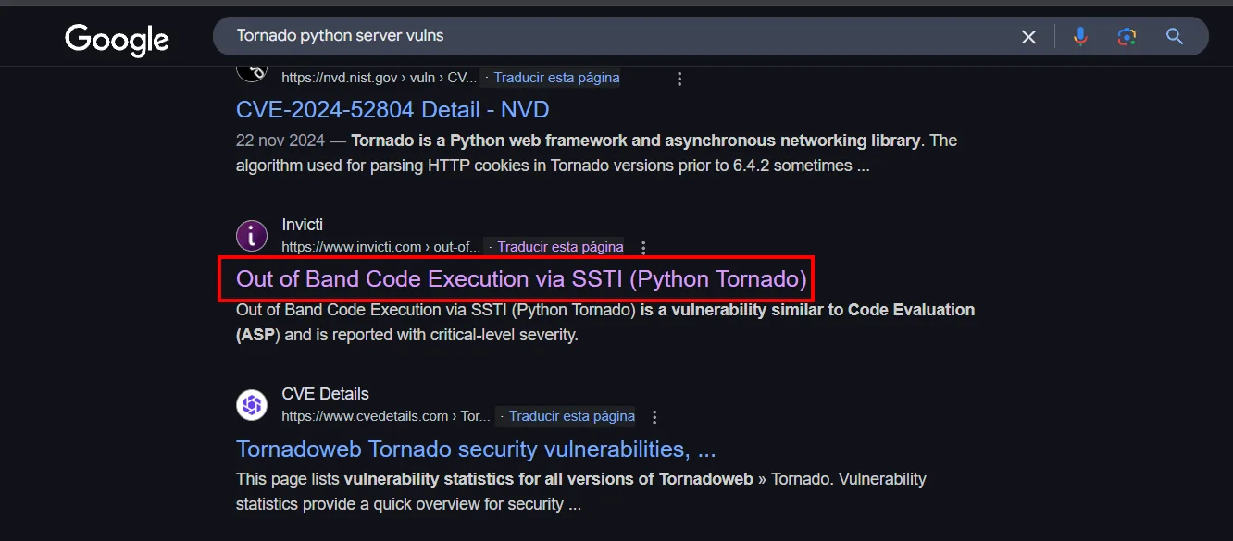This screenshot has width=1233, height=541.
Task: Open more options for the NVD result
Action: [679, 79]
